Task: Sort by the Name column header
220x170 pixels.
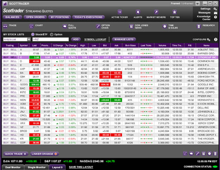Action: (x=206, y=45)
